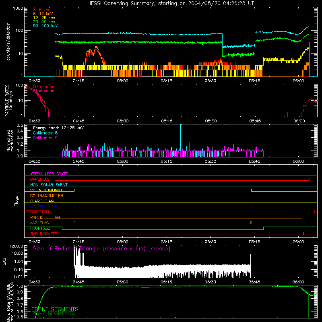
Task: Click the tall cyan Collimator 8 spike
Action: [x=180, y=138]
